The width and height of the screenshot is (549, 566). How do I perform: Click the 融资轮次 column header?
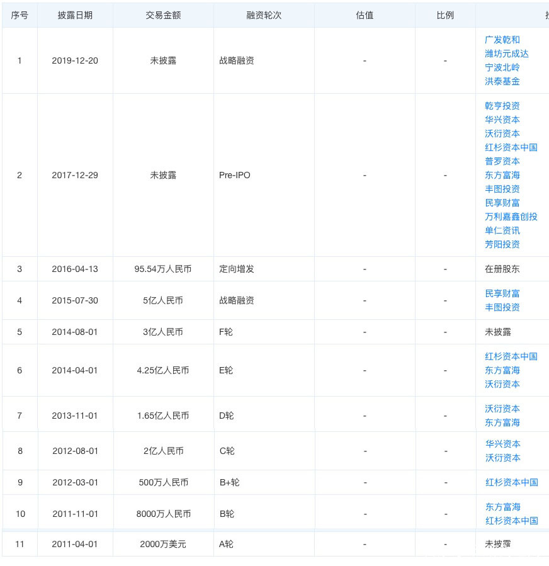264,15
